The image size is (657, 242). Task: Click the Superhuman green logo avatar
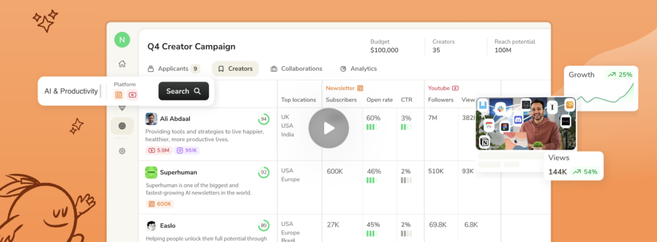pyautogui.click(x=151, y=173)
